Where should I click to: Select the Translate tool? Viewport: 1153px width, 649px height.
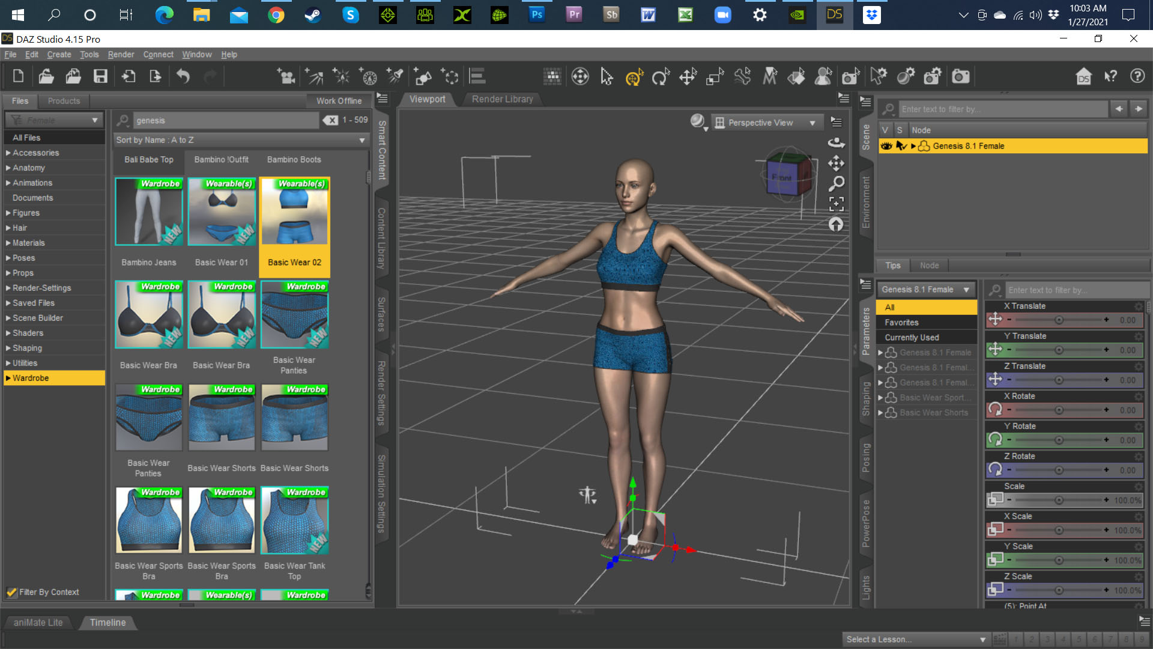click(x=688, y=76)
